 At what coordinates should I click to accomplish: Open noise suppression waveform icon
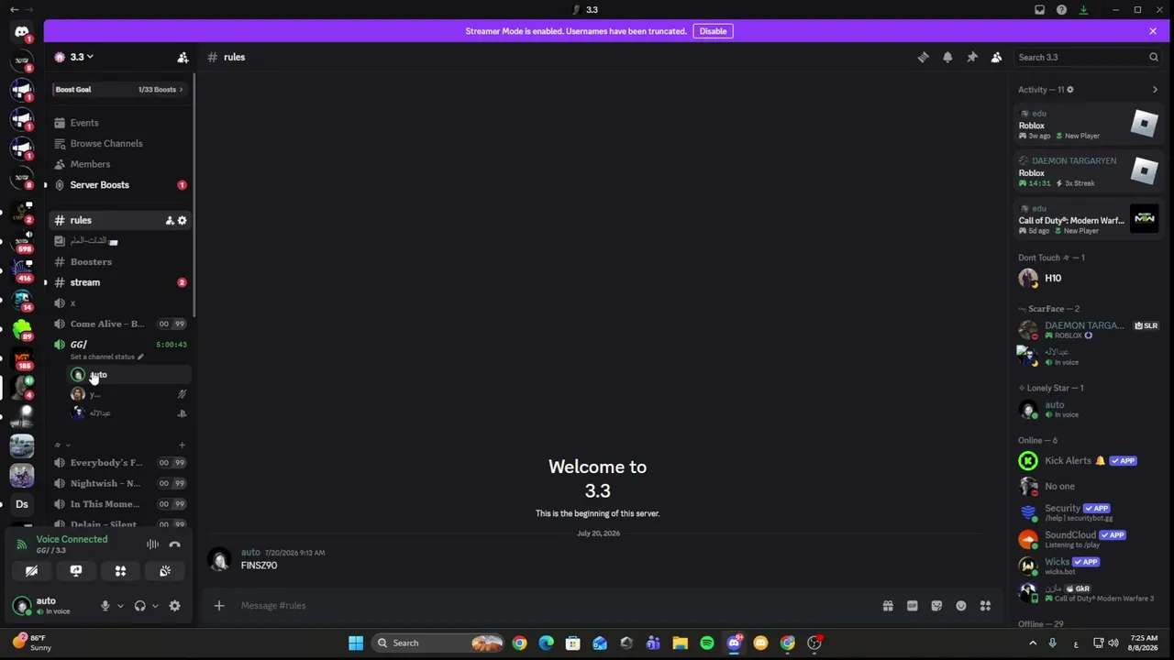[152, 544]
